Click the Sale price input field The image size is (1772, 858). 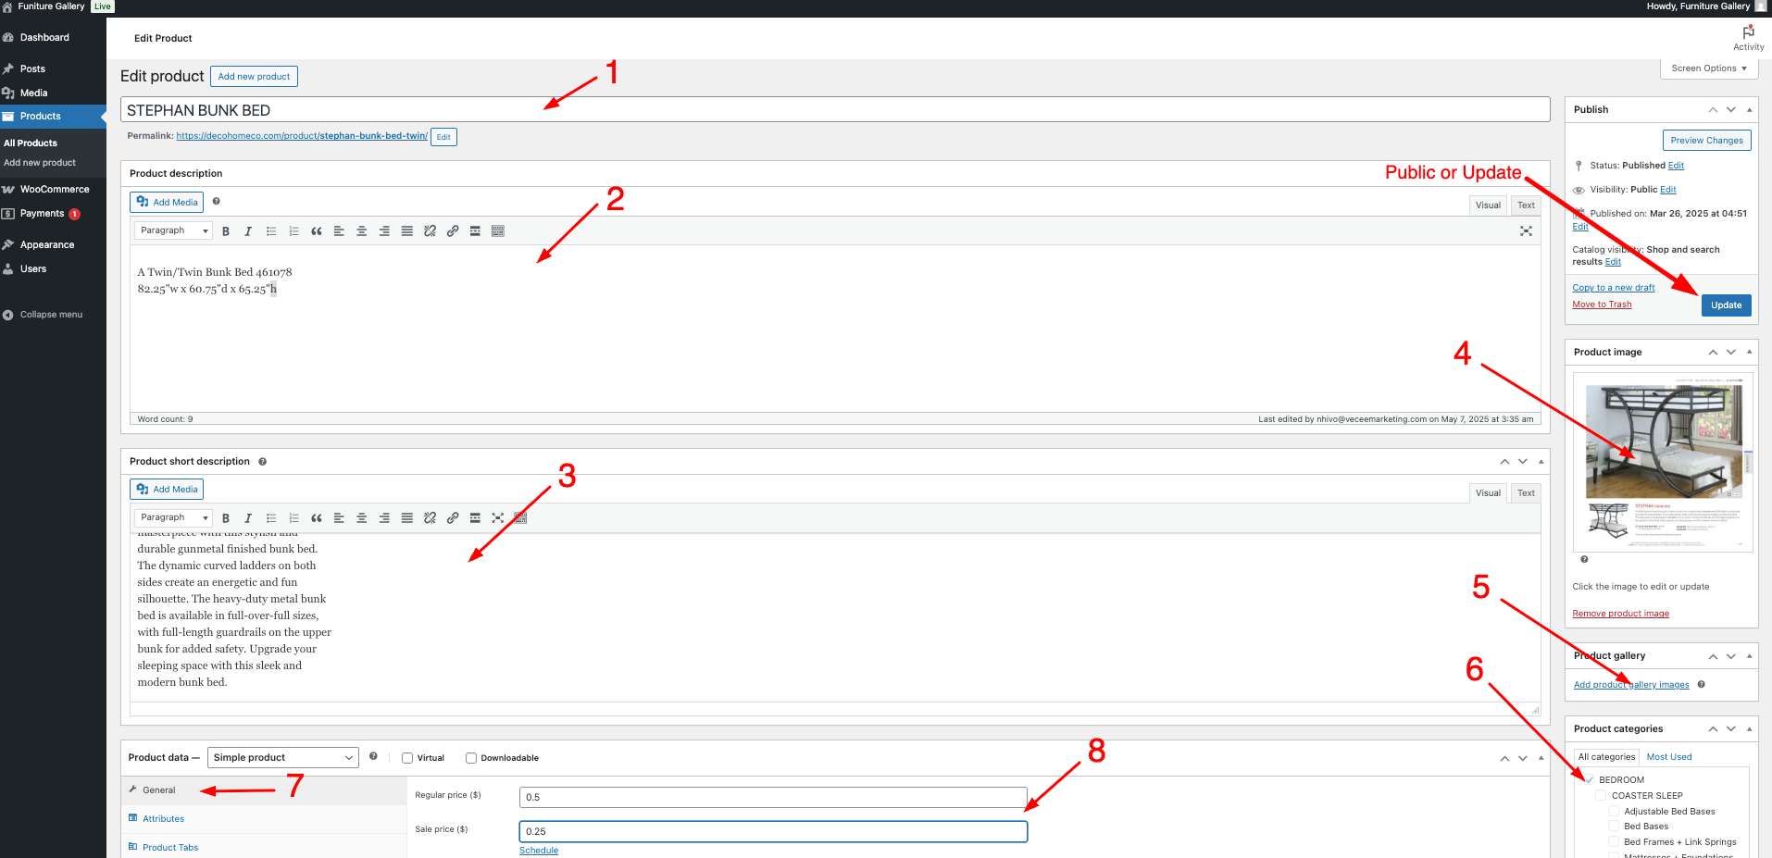coord(773,831)
